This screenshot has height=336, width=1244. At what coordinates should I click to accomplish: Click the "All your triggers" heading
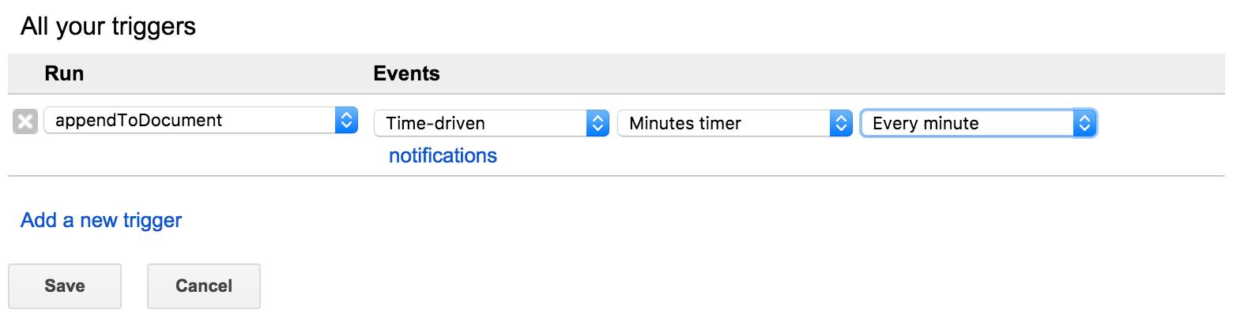click(x=108, y=26)
